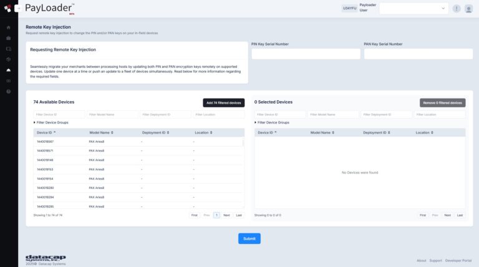Click Filter Device ID field in Selected Devices
Screen dimensions: 479x267
pyautogui.click(x=280, y=115)
